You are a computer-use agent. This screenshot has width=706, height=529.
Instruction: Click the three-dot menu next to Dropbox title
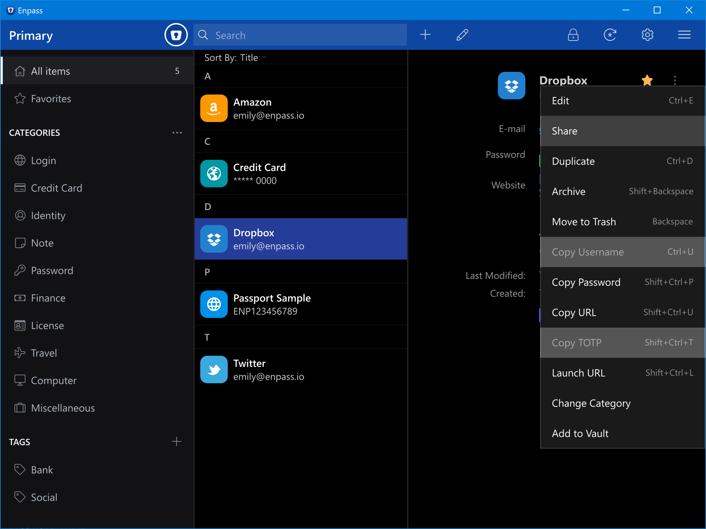coord(675,80)
